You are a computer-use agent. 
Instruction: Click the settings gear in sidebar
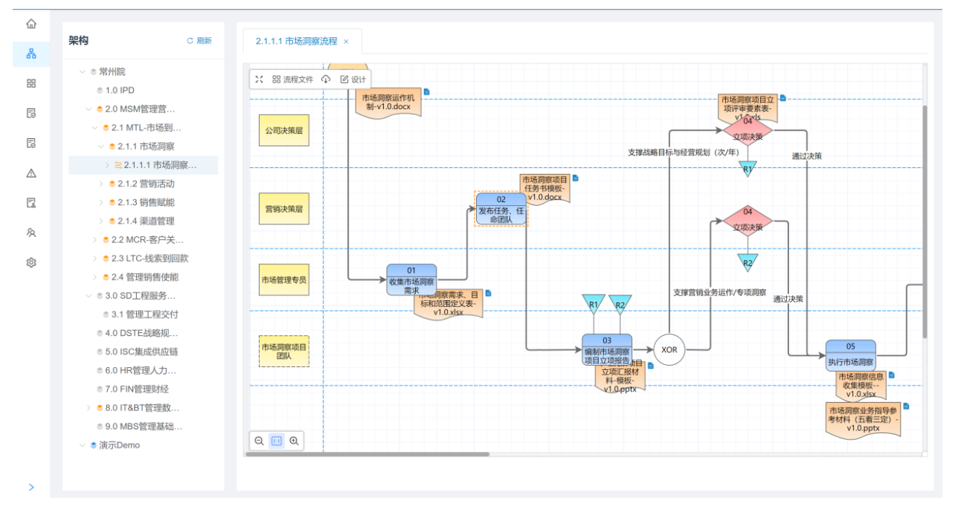pos(31,262)
